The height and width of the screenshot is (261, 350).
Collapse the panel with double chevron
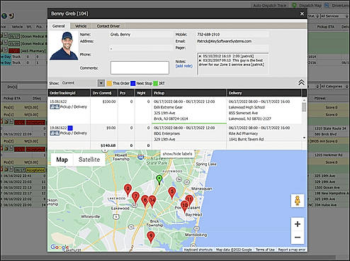click(x=301, y=82)
